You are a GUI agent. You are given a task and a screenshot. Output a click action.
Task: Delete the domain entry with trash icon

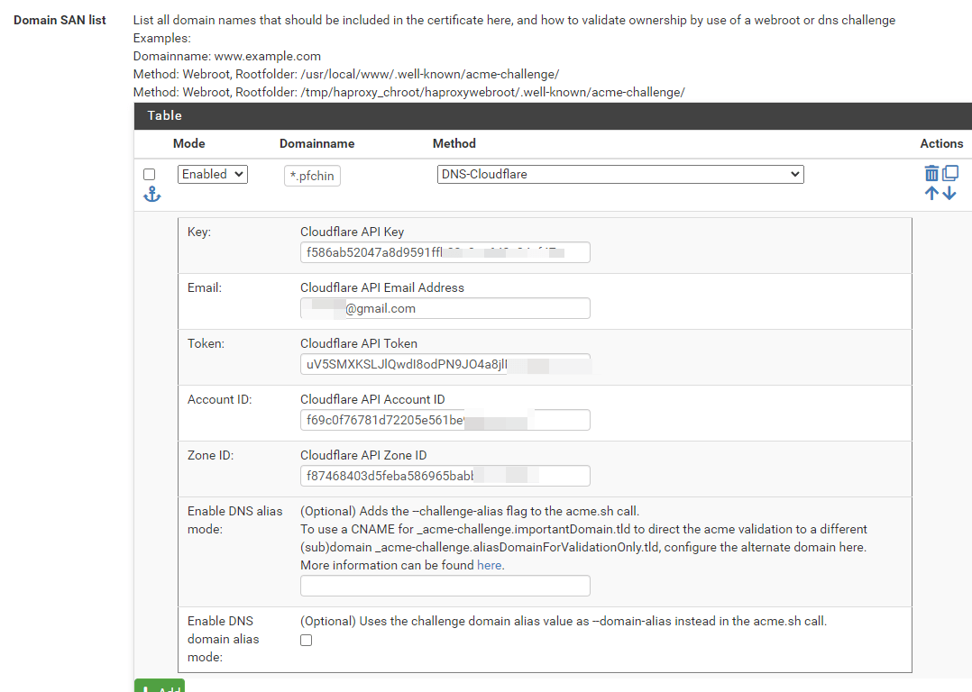click(931, 173)
